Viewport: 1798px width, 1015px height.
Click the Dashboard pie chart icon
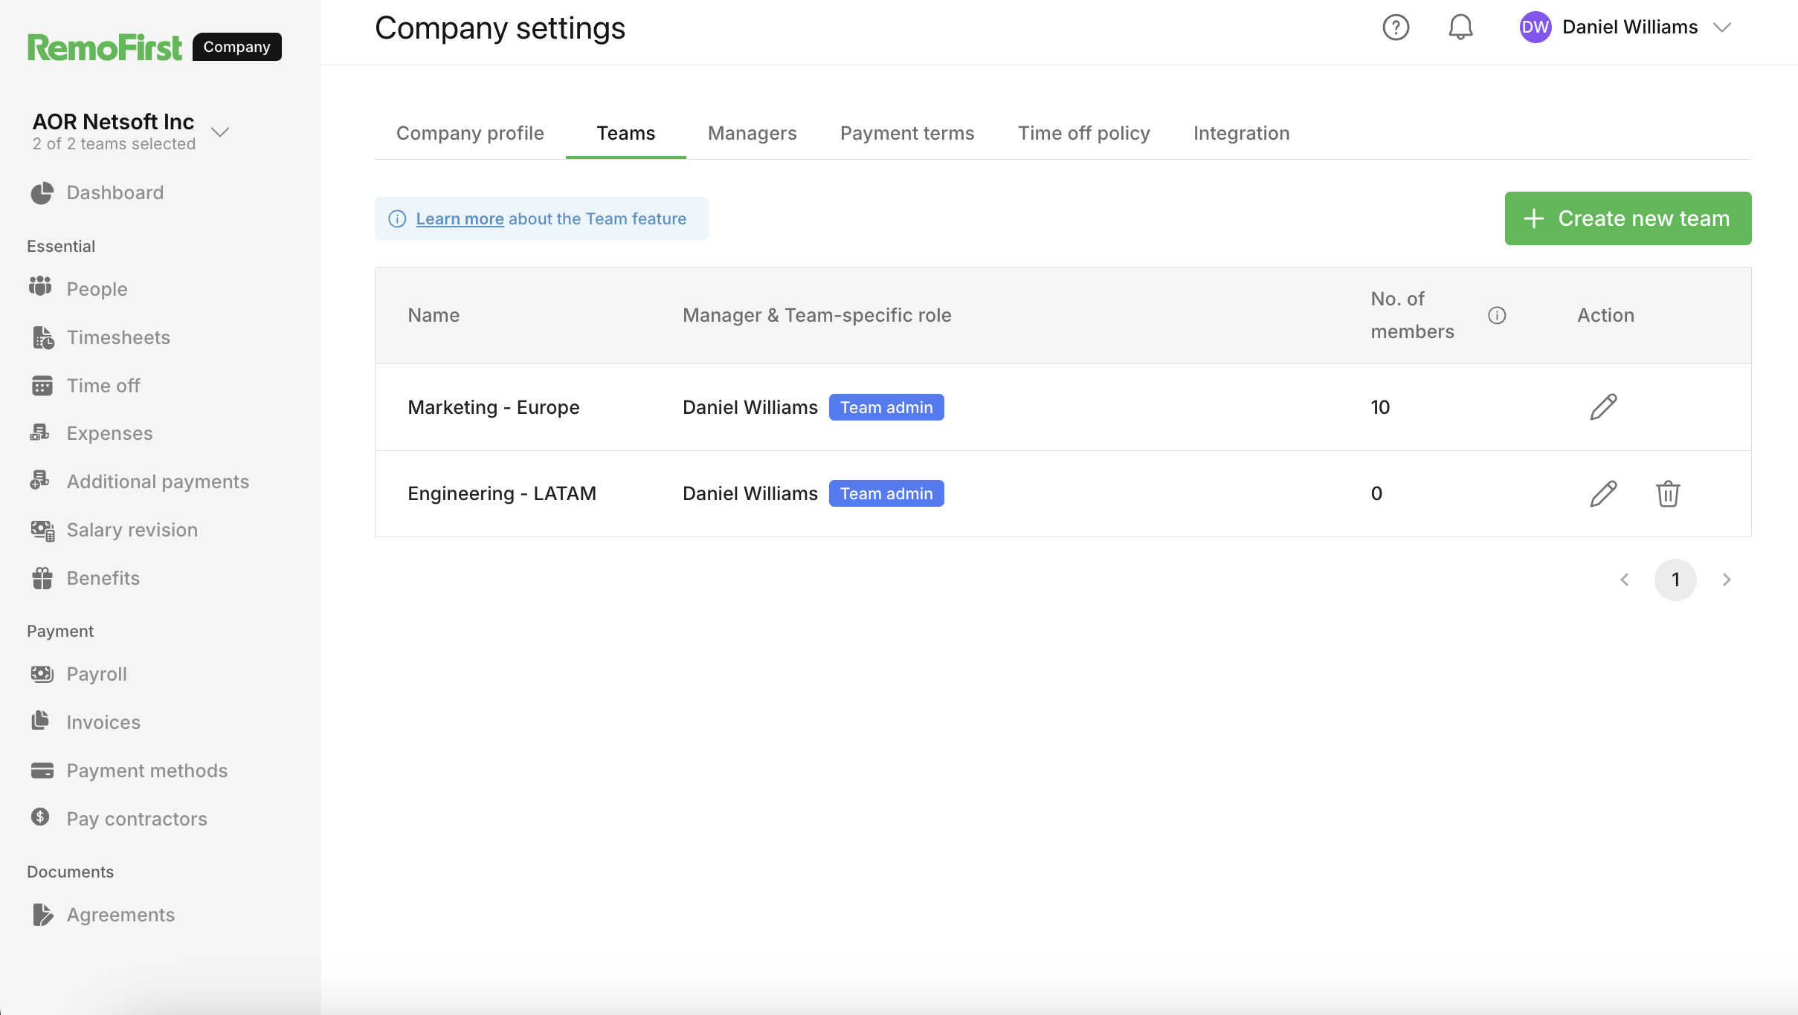coord(42,193)
